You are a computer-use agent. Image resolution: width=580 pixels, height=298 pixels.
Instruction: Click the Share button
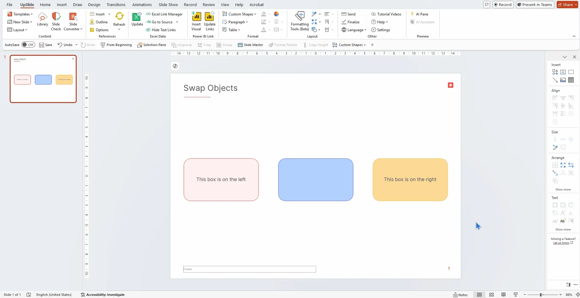(x=567, y=5)
